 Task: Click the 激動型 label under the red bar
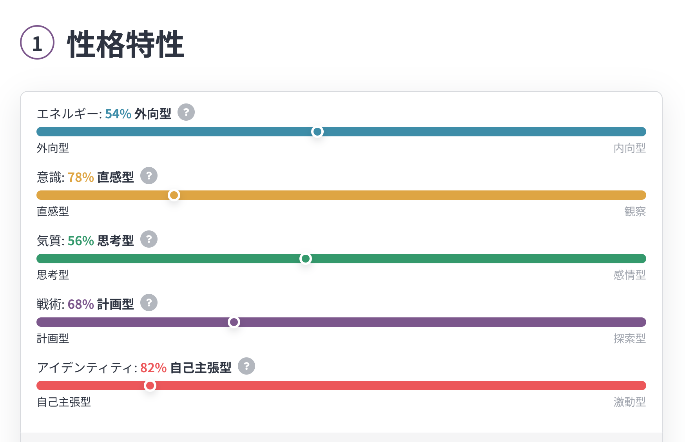point(629,402)
